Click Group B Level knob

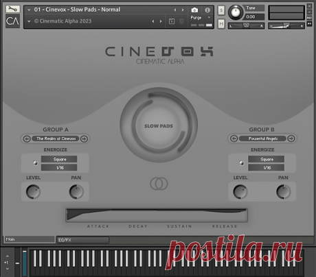click(240, 192)
